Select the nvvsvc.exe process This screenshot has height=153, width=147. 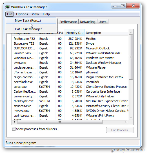click(70, 111)
